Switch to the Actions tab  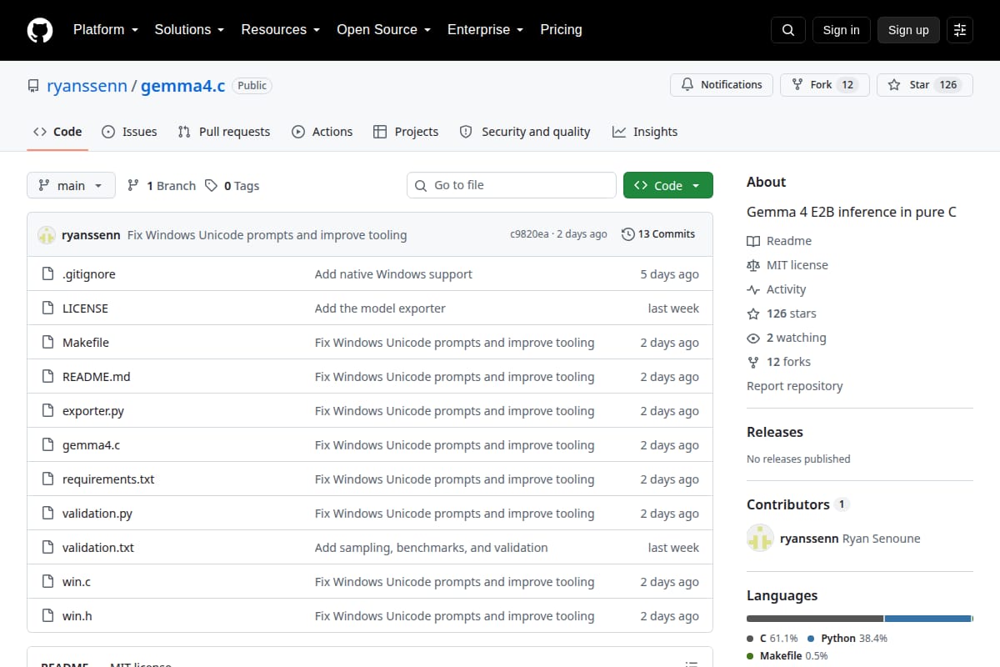(x=322, y=132)
